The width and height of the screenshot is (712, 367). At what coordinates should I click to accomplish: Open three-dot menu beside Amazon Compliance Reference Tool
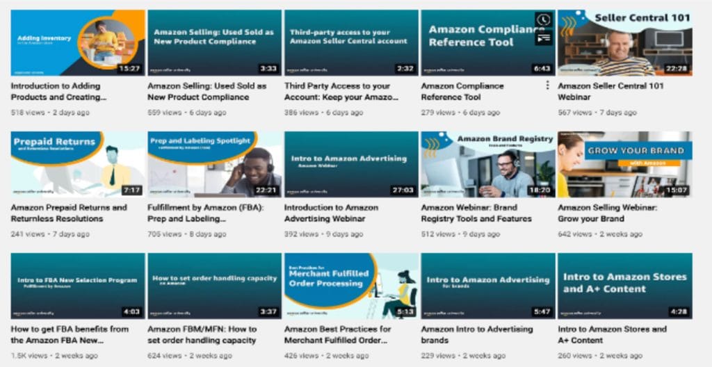(548, 86)
